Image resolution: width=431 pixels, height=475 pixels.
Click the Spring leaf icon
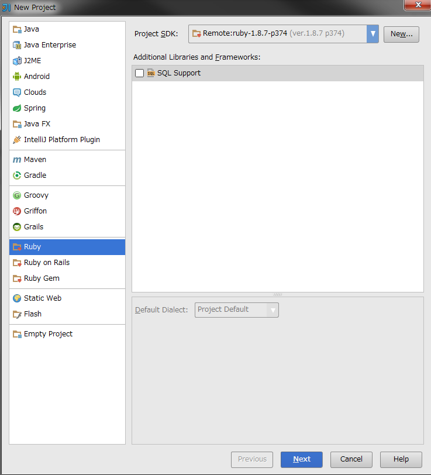pos(17,108)
